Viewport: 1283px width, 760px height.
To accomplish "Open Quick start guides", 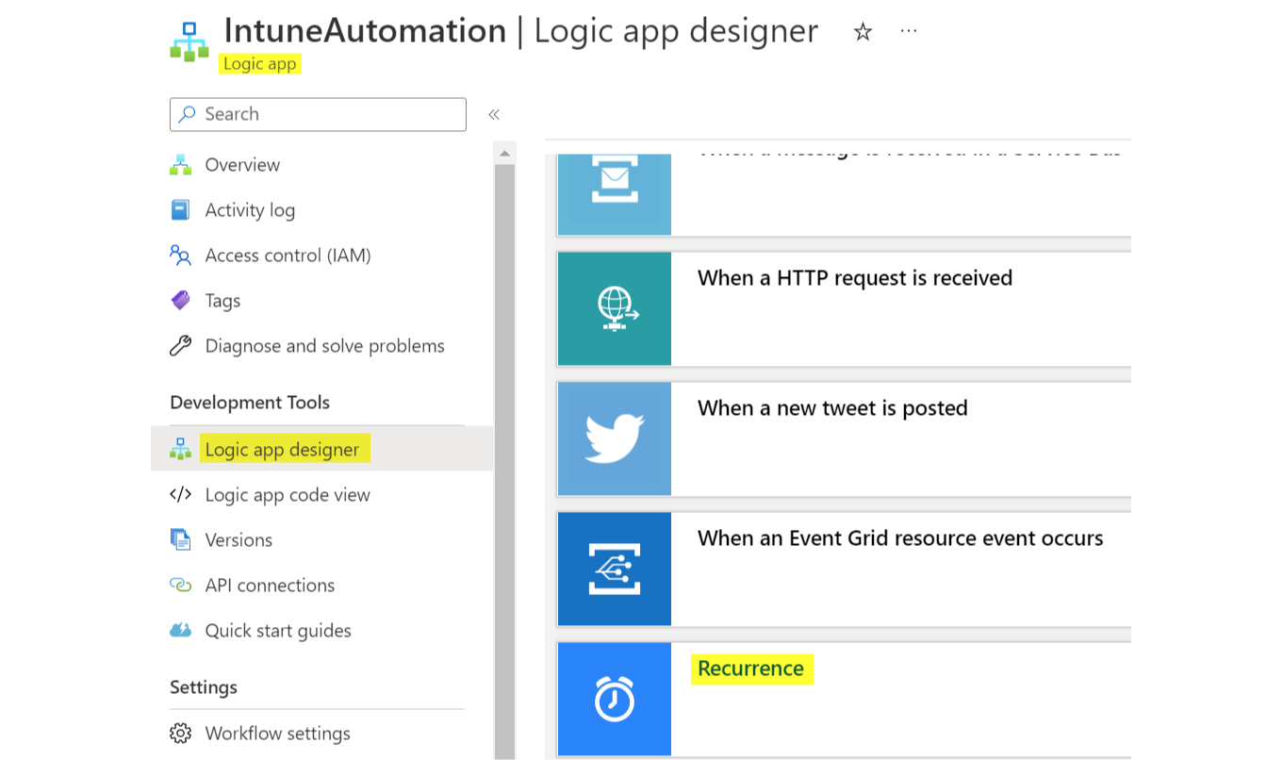I will tap(278, 630).
